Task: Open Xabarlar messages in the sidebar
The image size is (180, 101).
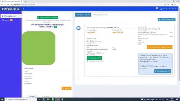Action: click(x=7, y=20)
